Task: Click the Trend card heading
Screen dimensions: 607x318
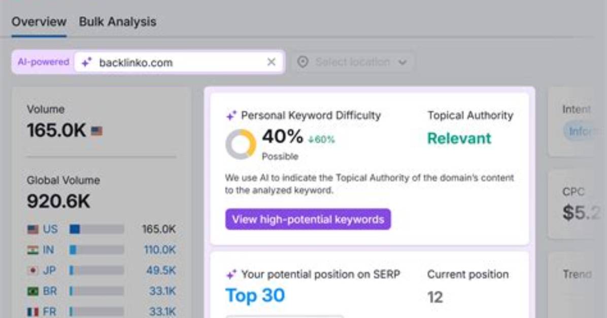Action: [577, 274]
